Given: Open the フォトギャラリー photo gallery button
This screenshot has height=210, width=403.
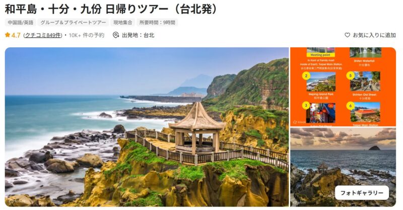Looking at the screenshot, I should 362,193.
